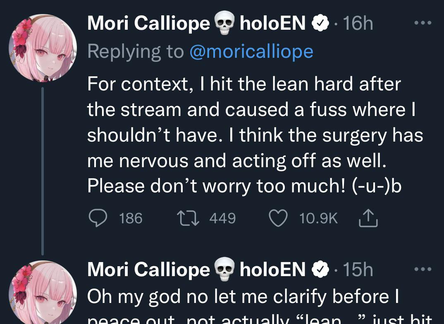Screen dimensions: 444x324
Task: View the 186 replies count
Action: pos(131,218)
